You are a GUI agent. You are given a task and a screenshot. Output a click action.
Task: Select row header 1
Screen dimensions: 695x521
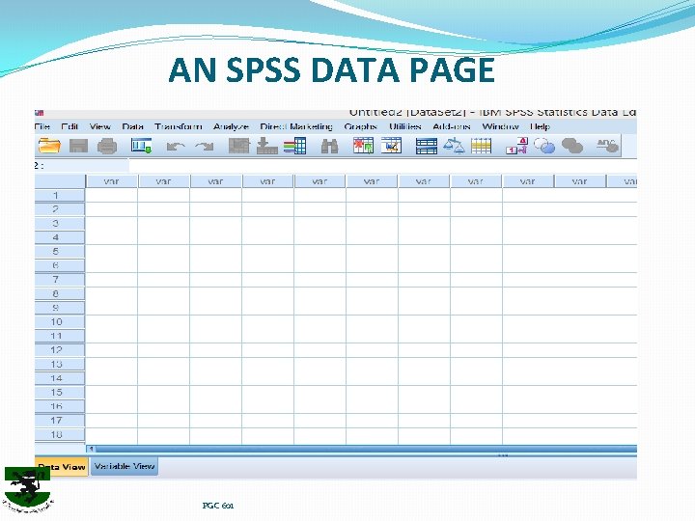pyautogui.click(x=60, y=195)
